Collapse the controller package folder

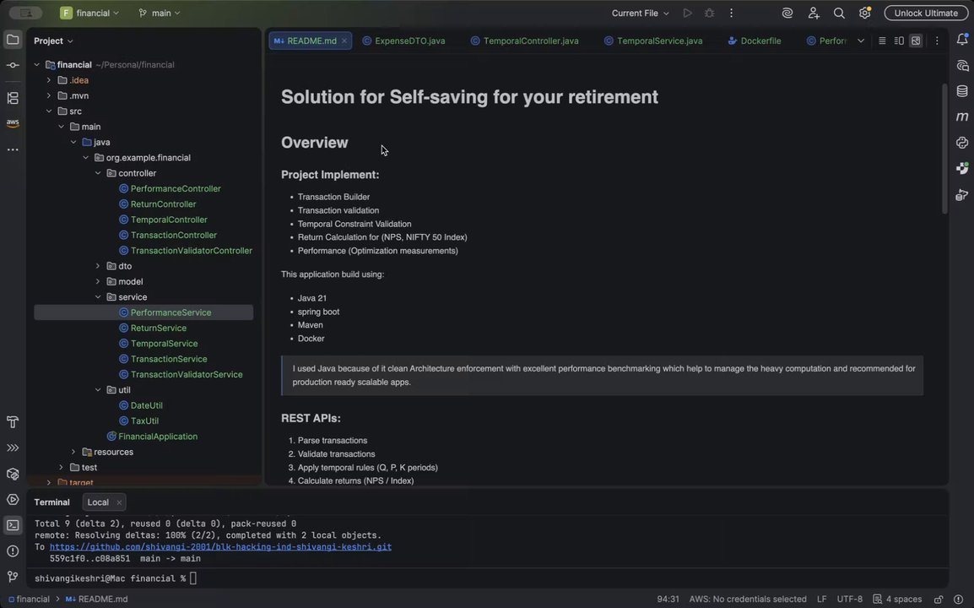coord(98,173)
